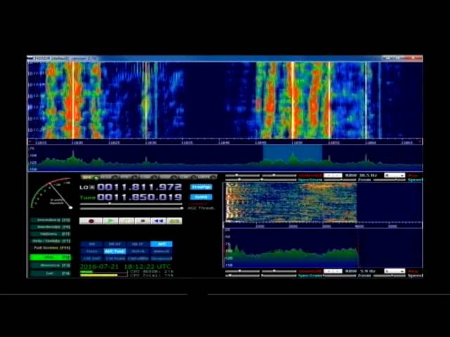Adjust the lower Speed slider
This screenshot has width=450, height=337.
point(390,276)
